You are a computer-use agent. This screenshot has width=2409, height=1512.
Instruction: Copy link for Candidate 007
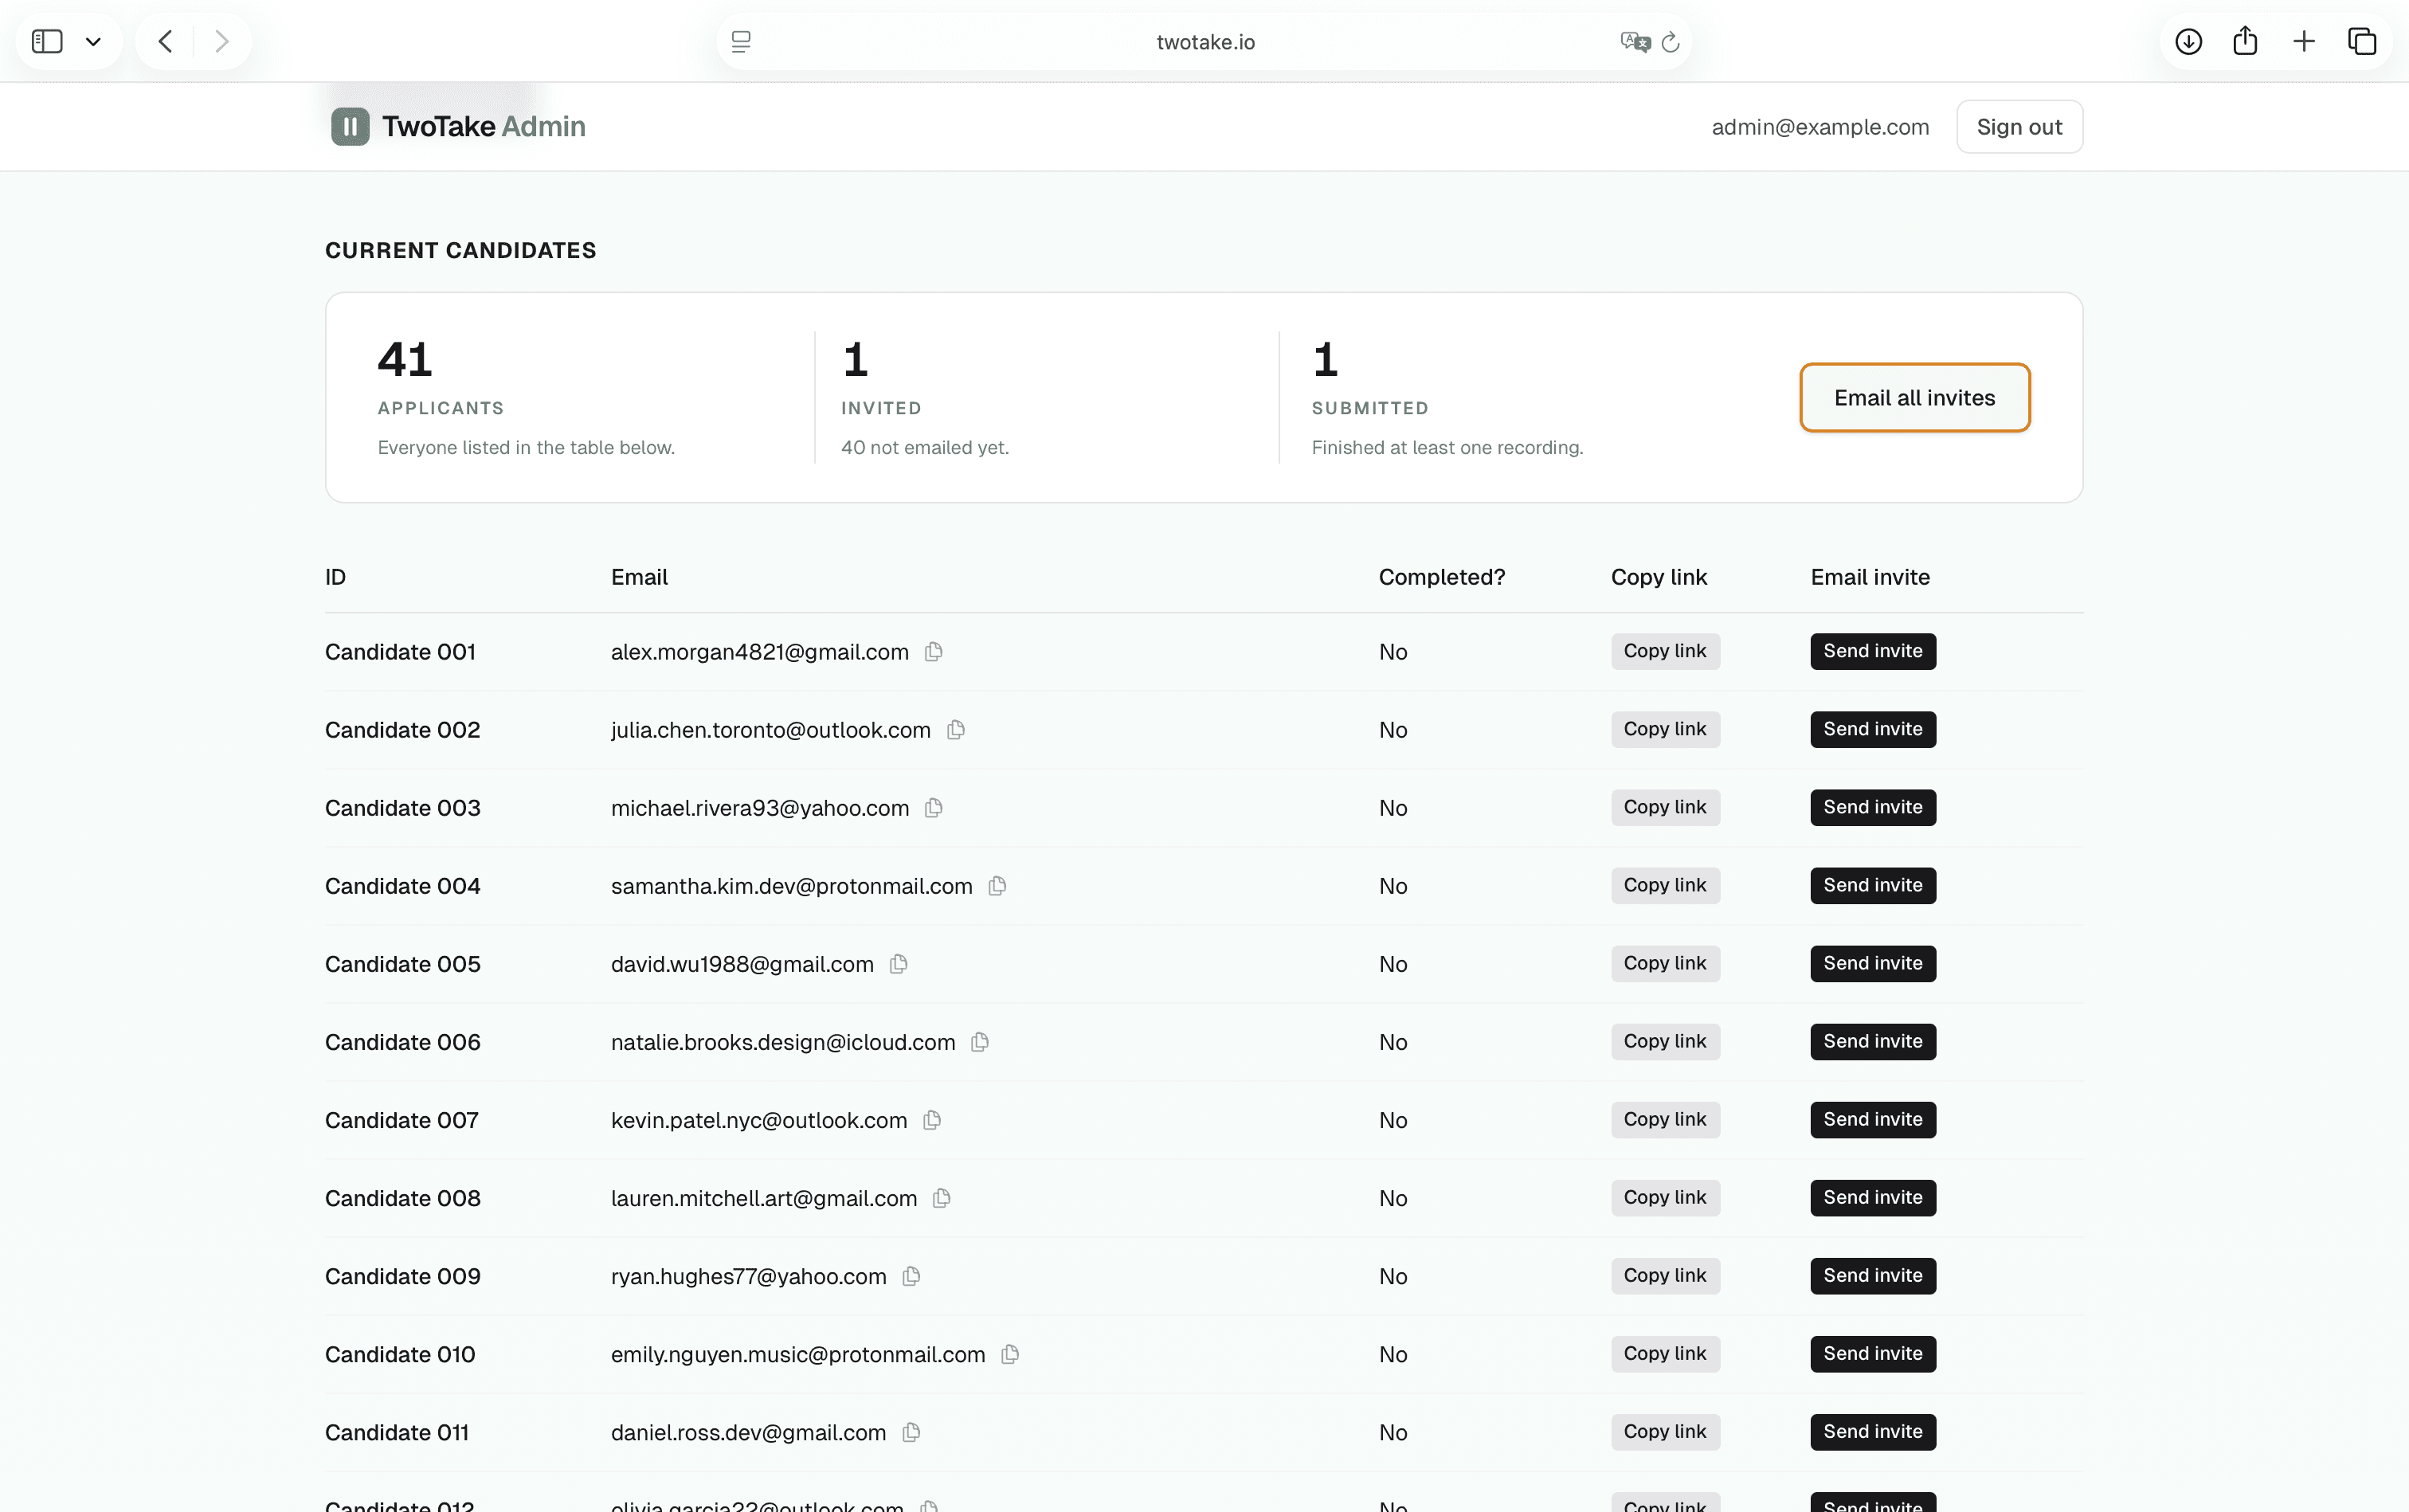click(1665, 1119)
